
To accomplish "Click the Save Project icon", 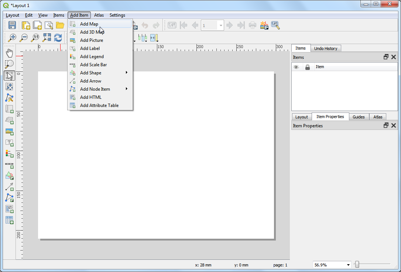I will (12, 25).
